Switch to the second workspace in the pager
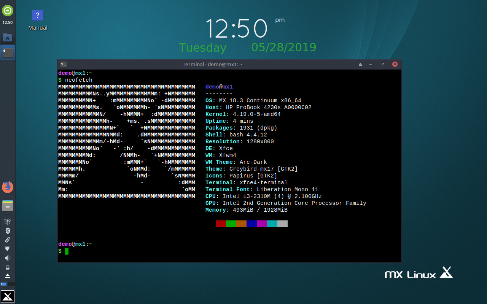The height and width of the screenshot is (304, 487). (11, 284)
